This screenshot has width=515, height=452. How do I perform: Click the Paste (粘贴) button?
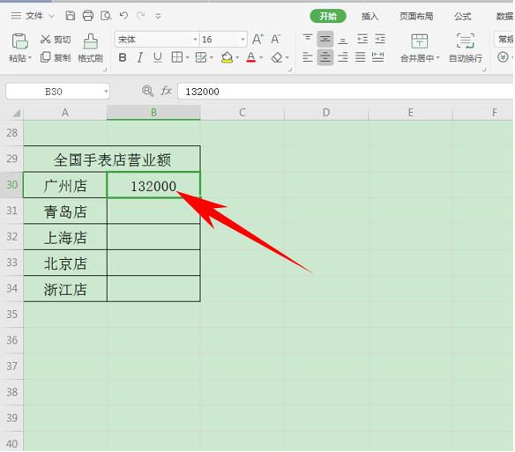tap(19, 48)
